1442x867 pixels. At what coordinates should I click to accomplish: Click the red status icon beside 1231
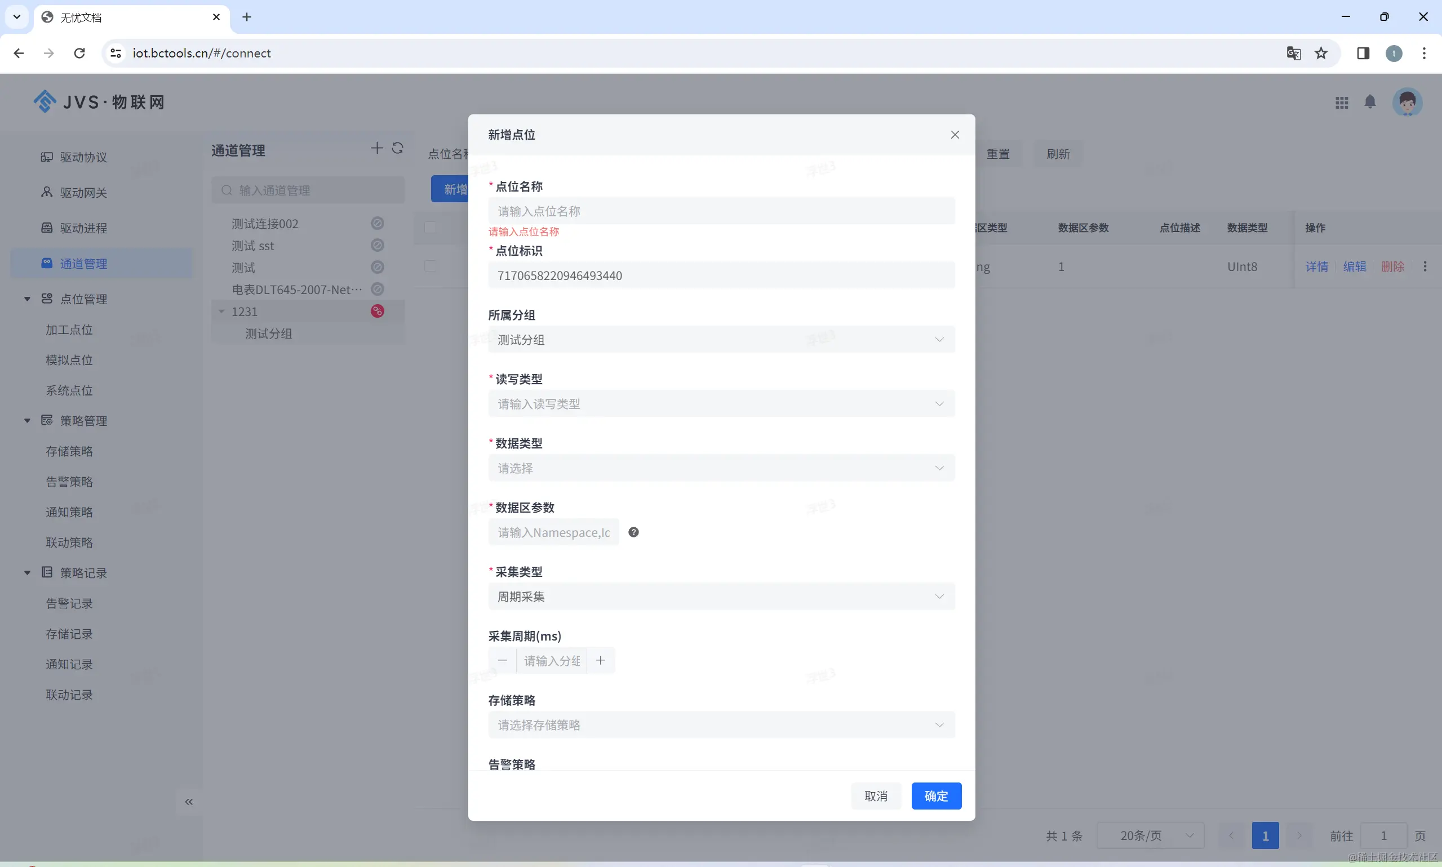click(x=378, y=312)
